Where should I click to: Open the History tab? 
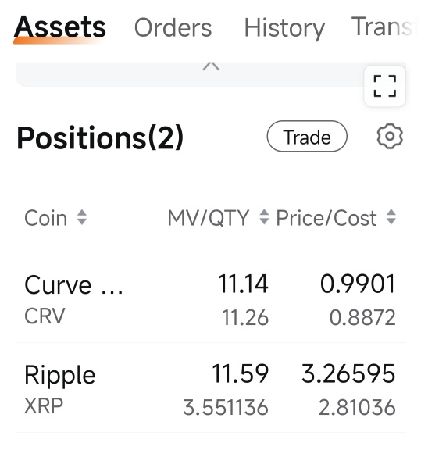(284, 28)
